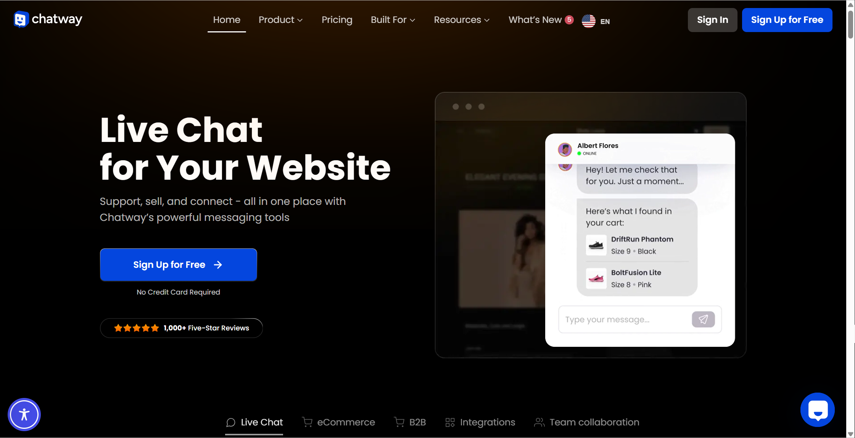Expand the Product dropdown menu
The width and height of the screenshot is (855, 438).
tap(280, 20)
